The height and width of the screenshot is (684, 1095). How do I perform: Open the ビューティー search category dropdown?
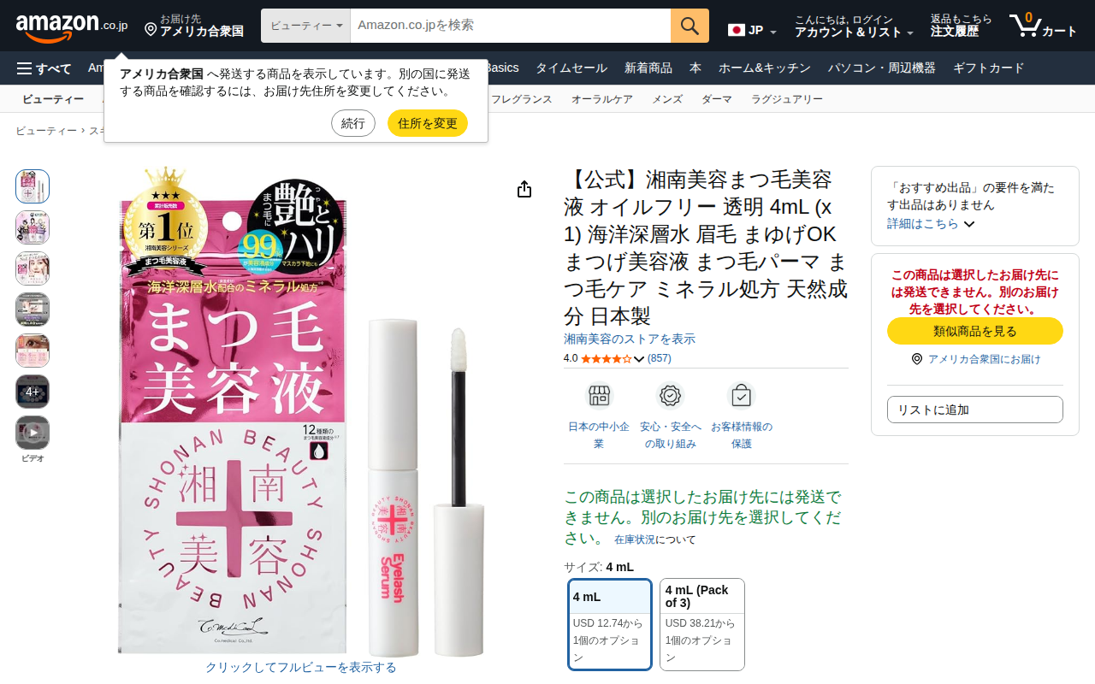[305, 26]
